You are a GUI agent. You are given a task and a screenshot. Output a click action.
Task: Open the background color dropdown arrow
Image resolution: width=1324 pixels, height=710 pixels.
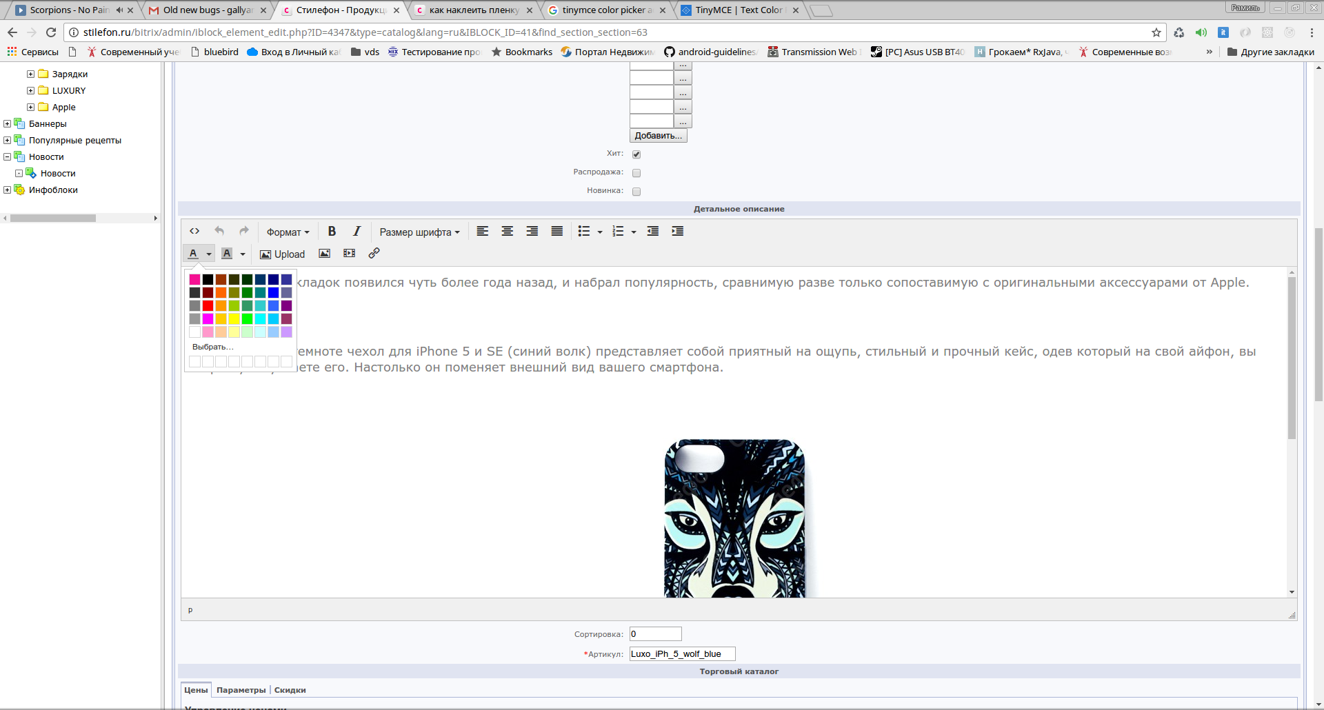[243, 254]
